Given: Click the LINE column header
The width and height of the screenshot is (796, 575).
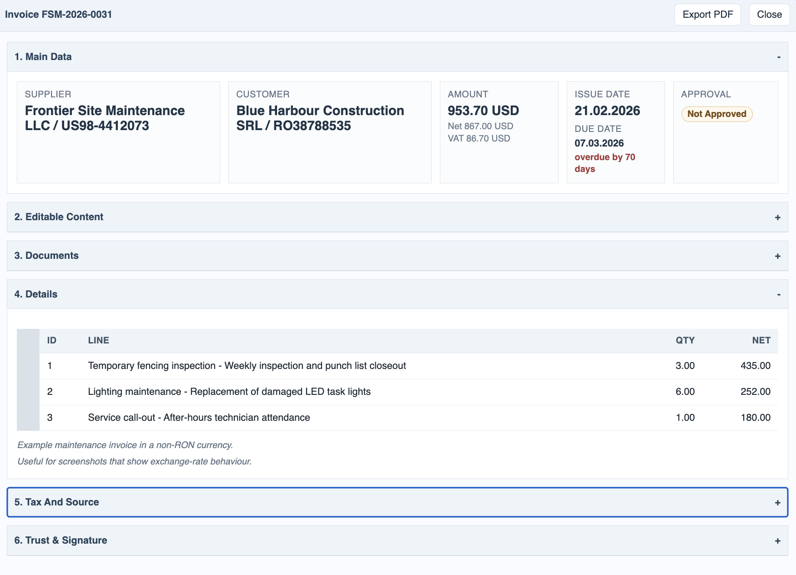Looking at the screenshot, I should pyautogui.click(x=99, y=340).
